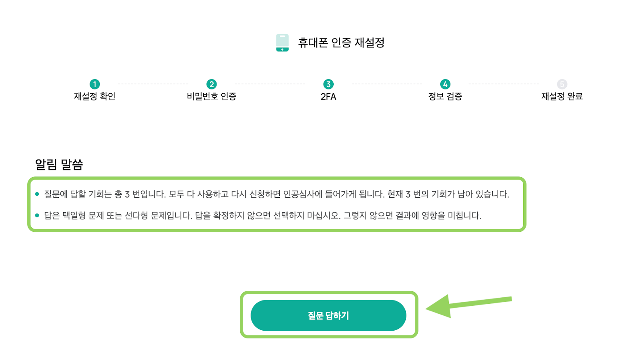This screenshot has height=364, width=644.
Task: Click the 휴대폰 인증 재설정 page title
Action: click(341, 43)
